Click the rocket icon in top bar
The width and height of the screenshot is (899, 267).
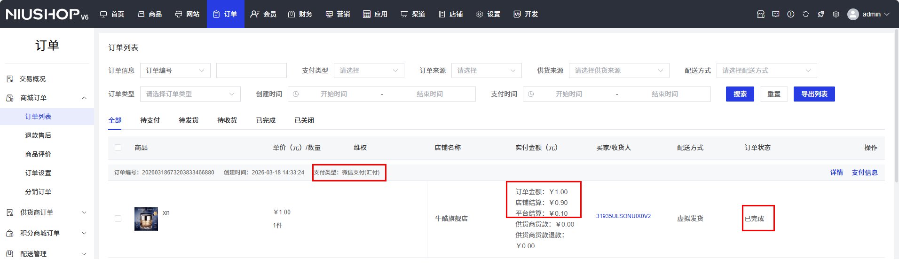coord(821,14)
